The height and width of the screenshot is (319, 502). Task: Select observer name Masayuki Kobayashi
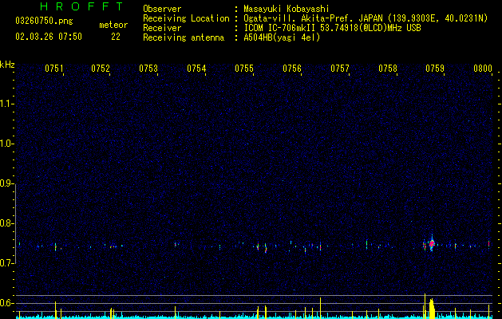[287, 9]
